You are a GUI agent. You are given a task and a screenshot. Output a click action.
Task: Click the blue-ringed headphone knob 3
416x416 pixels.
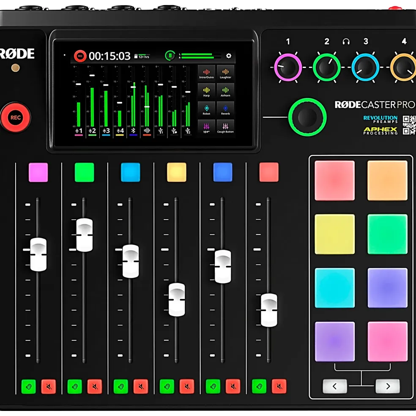click(x=366, y=68)
